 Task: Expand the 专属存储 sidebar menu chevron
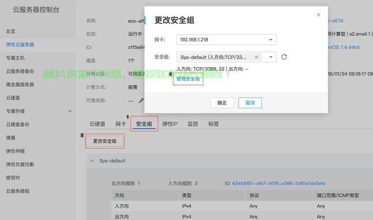click(x=70, y=111)
